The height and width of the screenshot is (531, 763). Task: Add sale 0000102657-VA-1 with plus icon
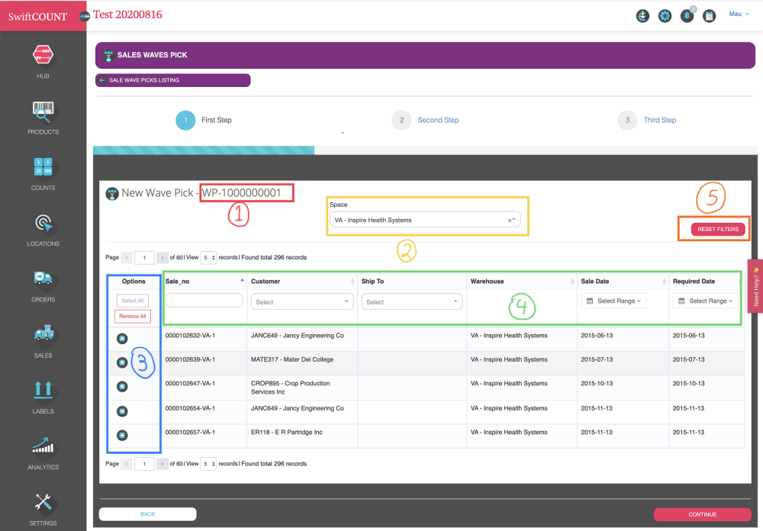122,435
